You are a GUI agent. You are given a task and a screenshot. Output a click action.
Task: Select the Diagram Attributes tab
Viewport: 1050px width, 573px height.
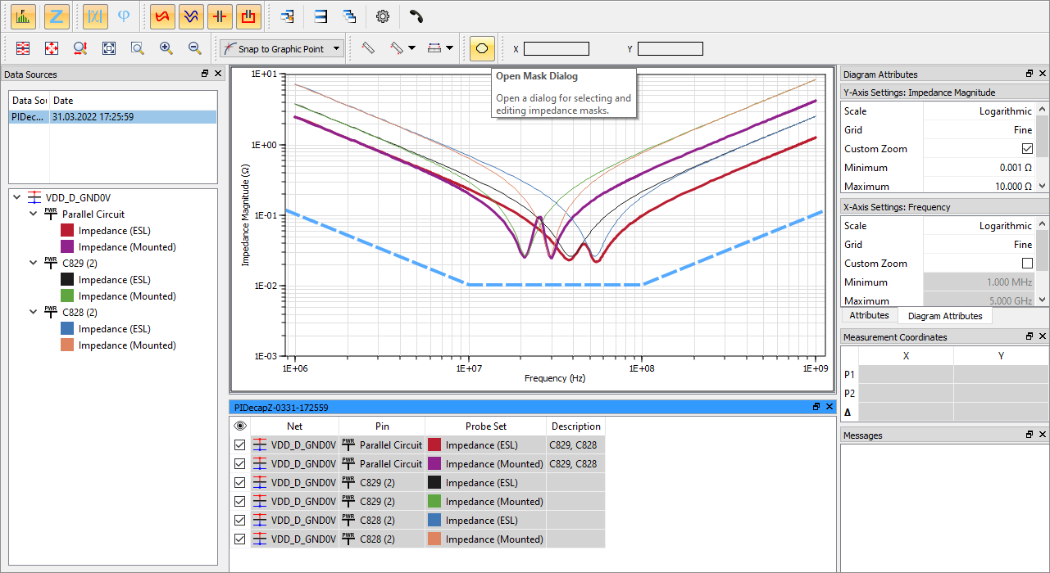point(944,316)
